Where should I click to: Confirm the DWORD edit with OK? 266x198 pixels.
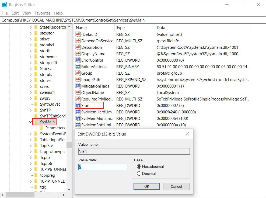tap(147, 186)
